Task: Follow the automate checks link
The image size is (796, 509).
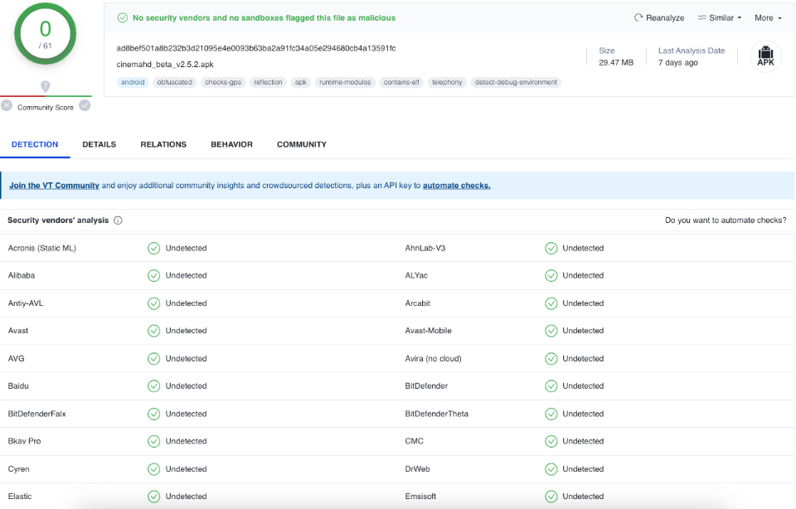Action: pos(456,186)
